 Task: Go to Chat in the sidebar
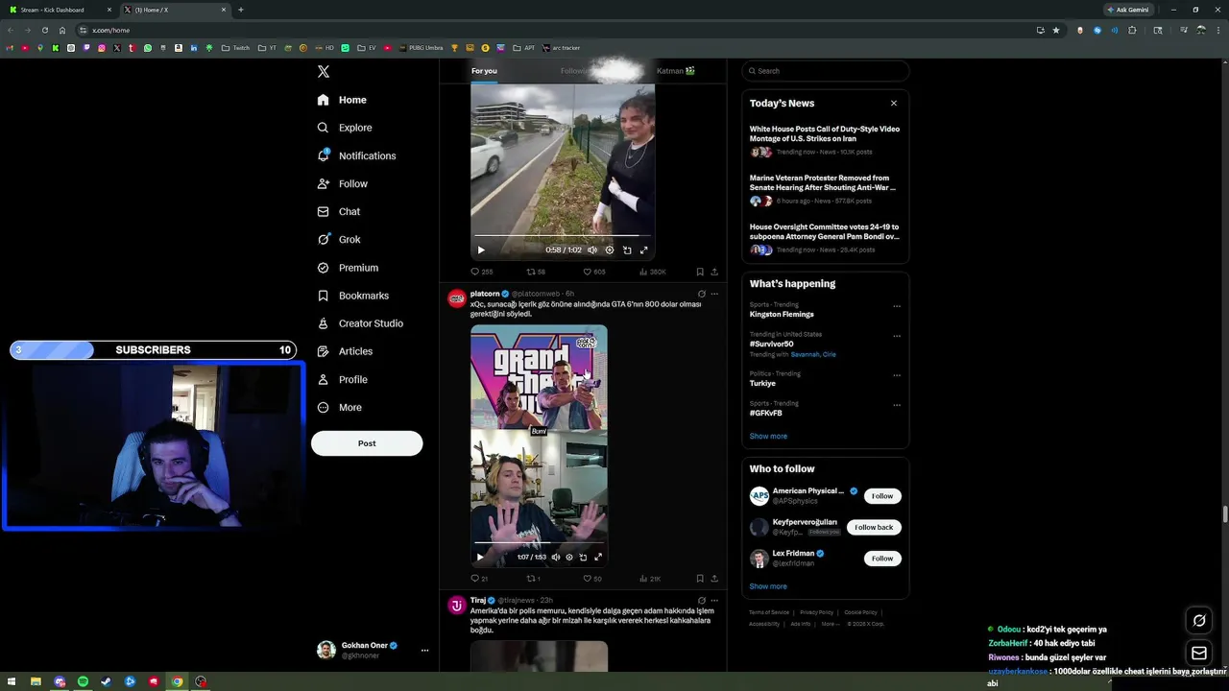point(338,211)
